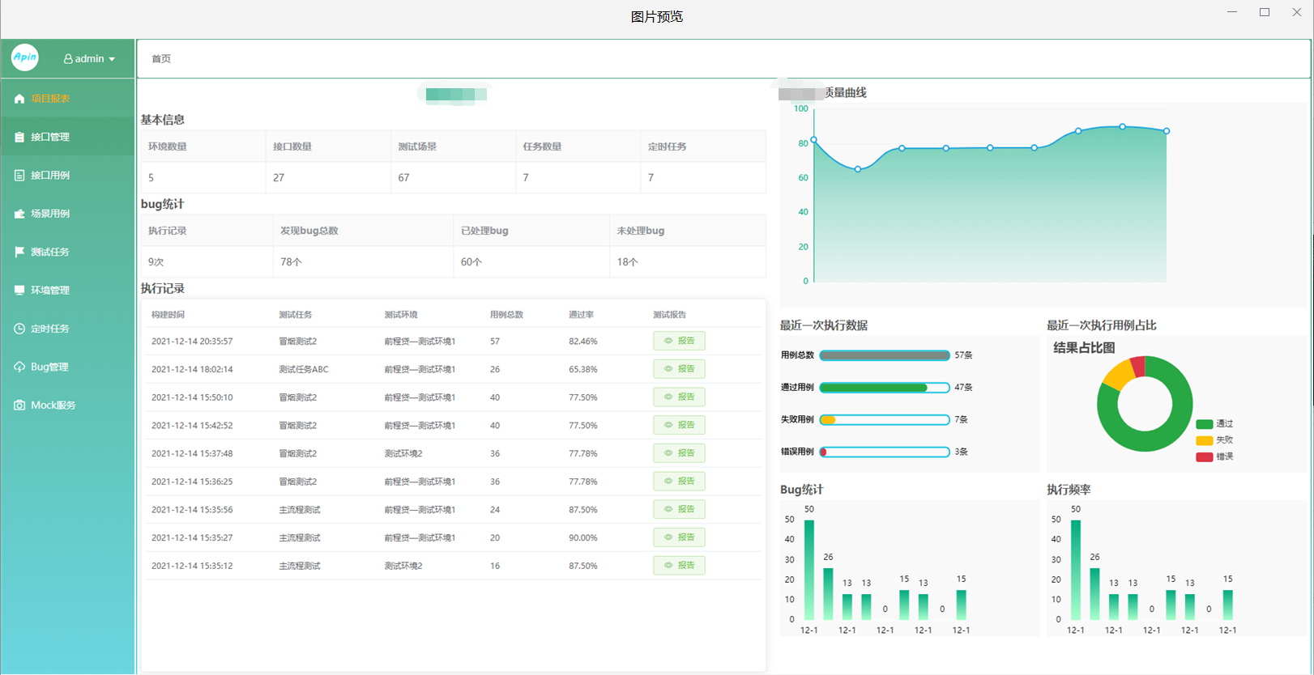Image resolution: width=1314 pixels, height=675 pixels.
Task: Switch to the 首页 tab
Action: 161,59
